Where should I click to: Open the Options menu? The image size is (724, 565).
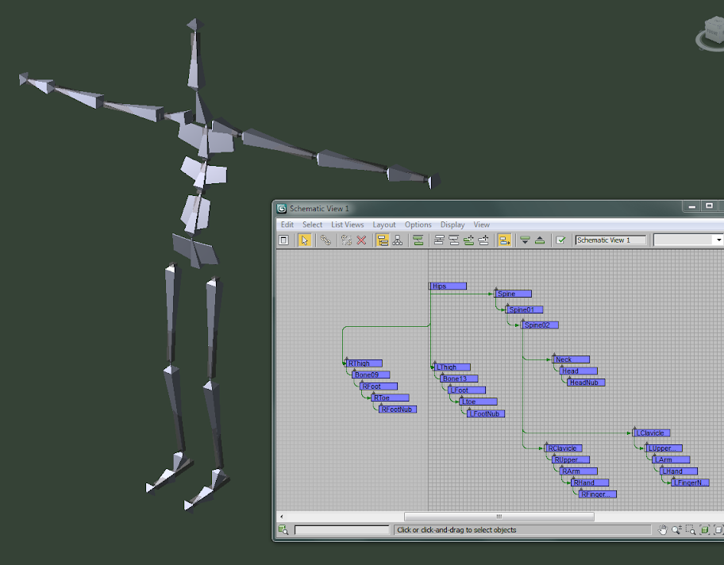(x=418, y=225)
